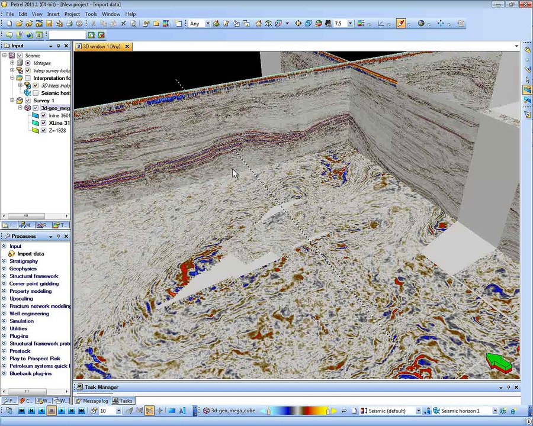Collapse the 3d-geo_mega cube node

click(x=20, y=108)
